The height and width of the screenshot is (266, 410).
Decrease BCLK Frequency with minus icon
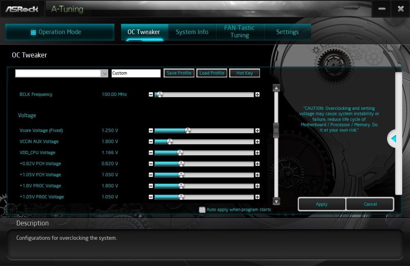pos(151,94)
